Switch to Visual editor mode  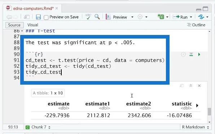point(33,25)
